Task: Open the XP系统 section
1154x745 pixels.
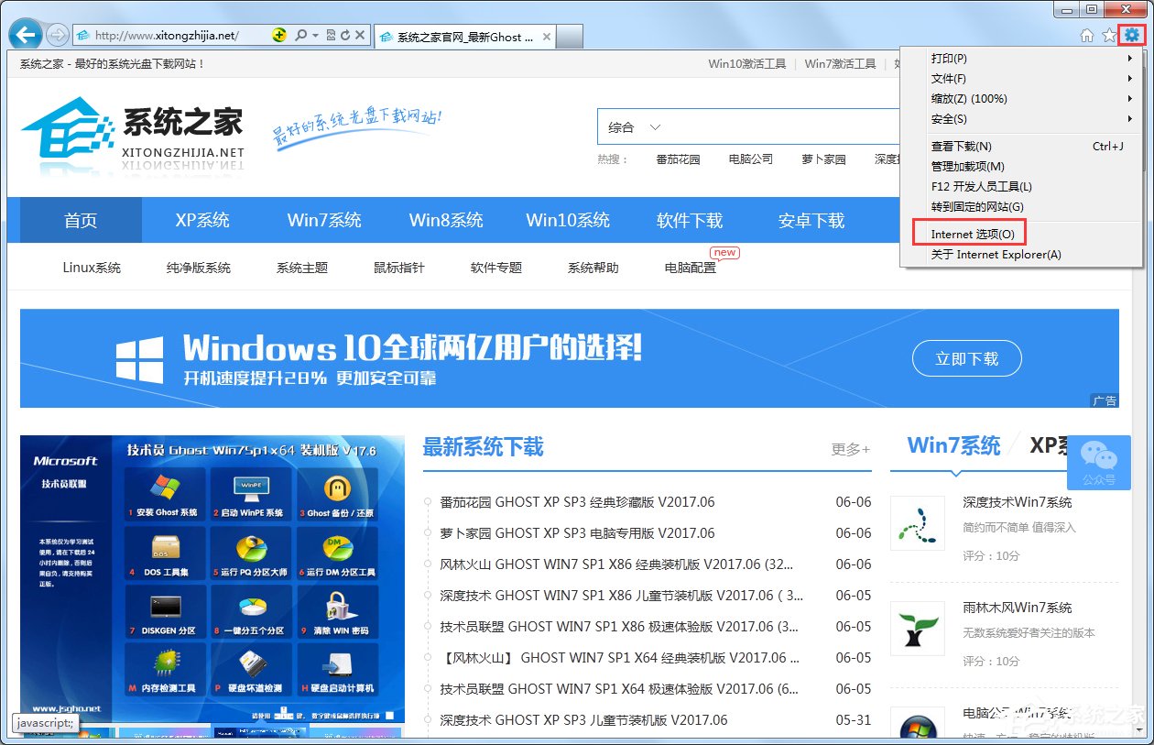Action: [x=202, y=220]
